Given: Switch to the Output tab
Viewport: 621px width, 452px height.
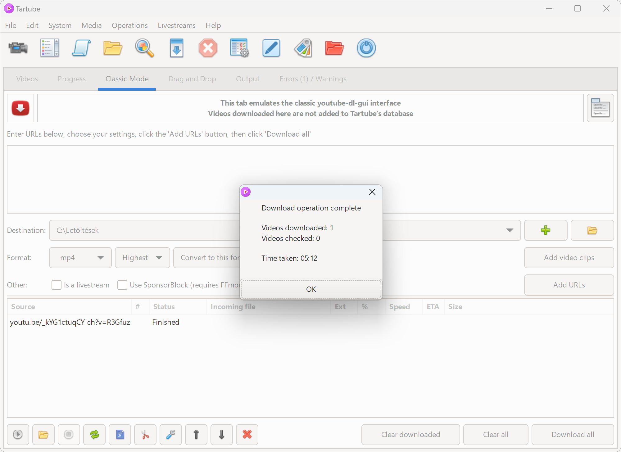Looking at the screenshot, I should pos(248,79).
